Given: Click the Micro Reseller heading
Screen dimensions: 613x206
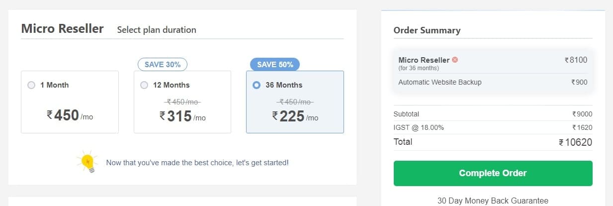Looking at the screenshot, I should (x=62, y=29).
